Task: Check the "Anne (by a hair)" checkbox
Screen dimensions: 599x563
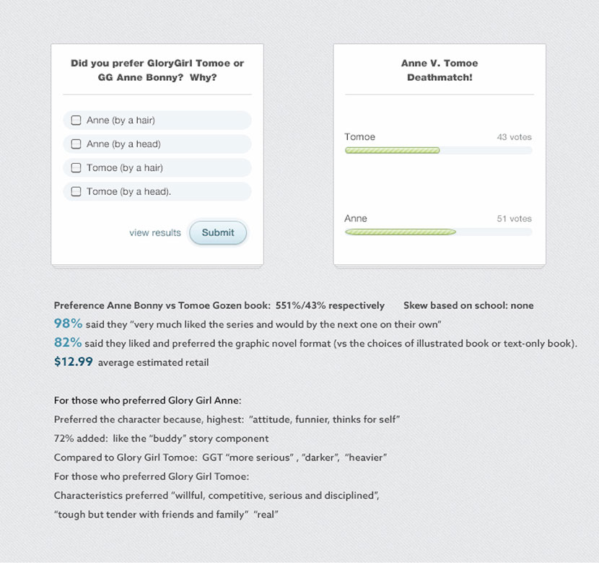Action: (76, 121)
